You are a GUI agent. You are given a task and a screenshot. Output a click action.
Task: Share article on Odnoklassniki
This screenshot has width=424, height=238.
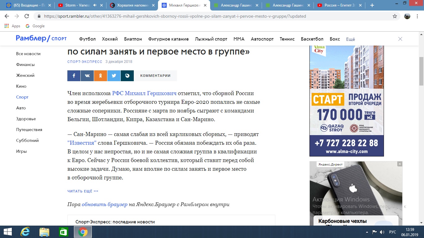click(101, 76)
